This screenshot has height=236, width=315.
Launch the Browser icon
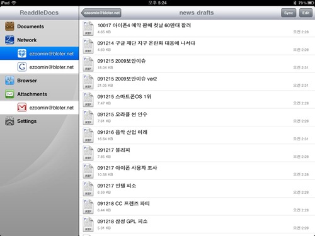pos(9,81)
